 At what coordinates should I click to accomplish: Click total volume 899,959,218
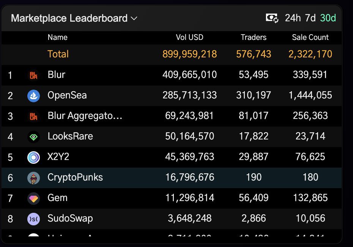pyautogui.click(x=189, y=54)
